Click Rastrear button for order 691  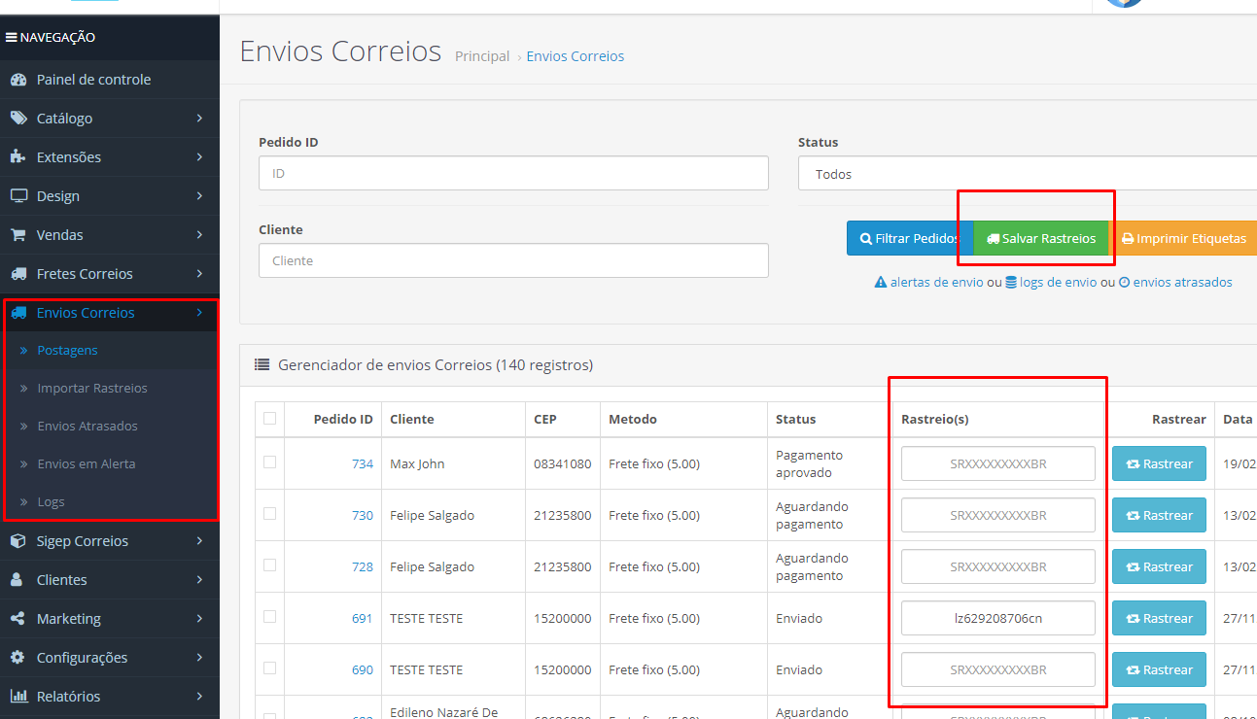[x=1159, y=618]
